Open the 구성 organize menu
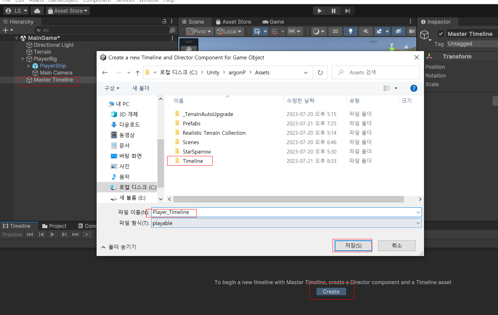The width and height of the screenshot is (498, 315). coord(112,88)
